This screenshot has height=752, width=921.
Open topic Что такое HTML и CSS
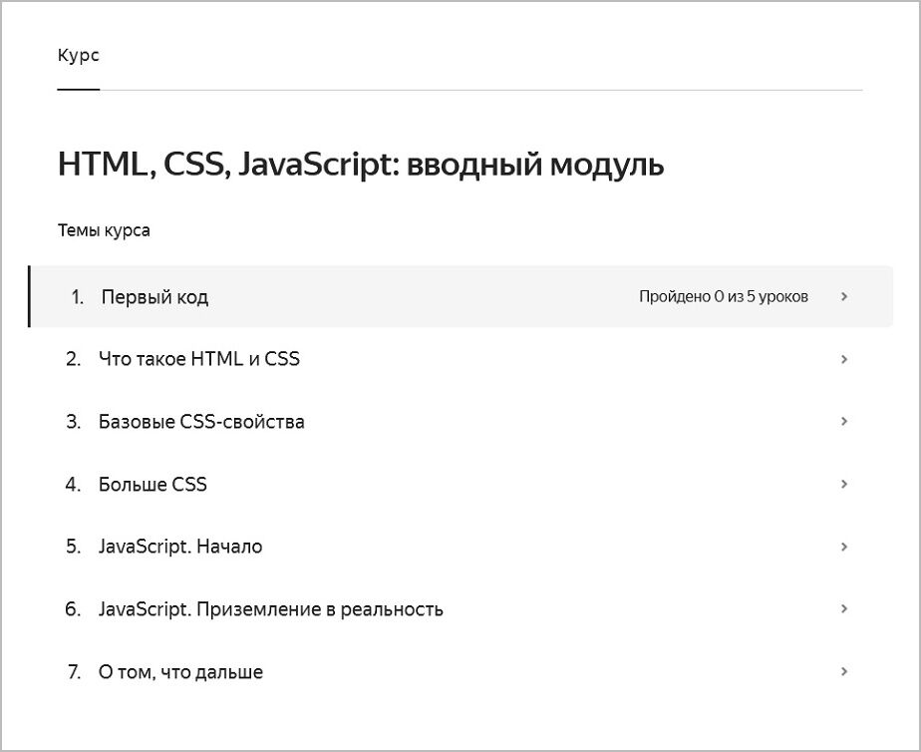point(198,359)
